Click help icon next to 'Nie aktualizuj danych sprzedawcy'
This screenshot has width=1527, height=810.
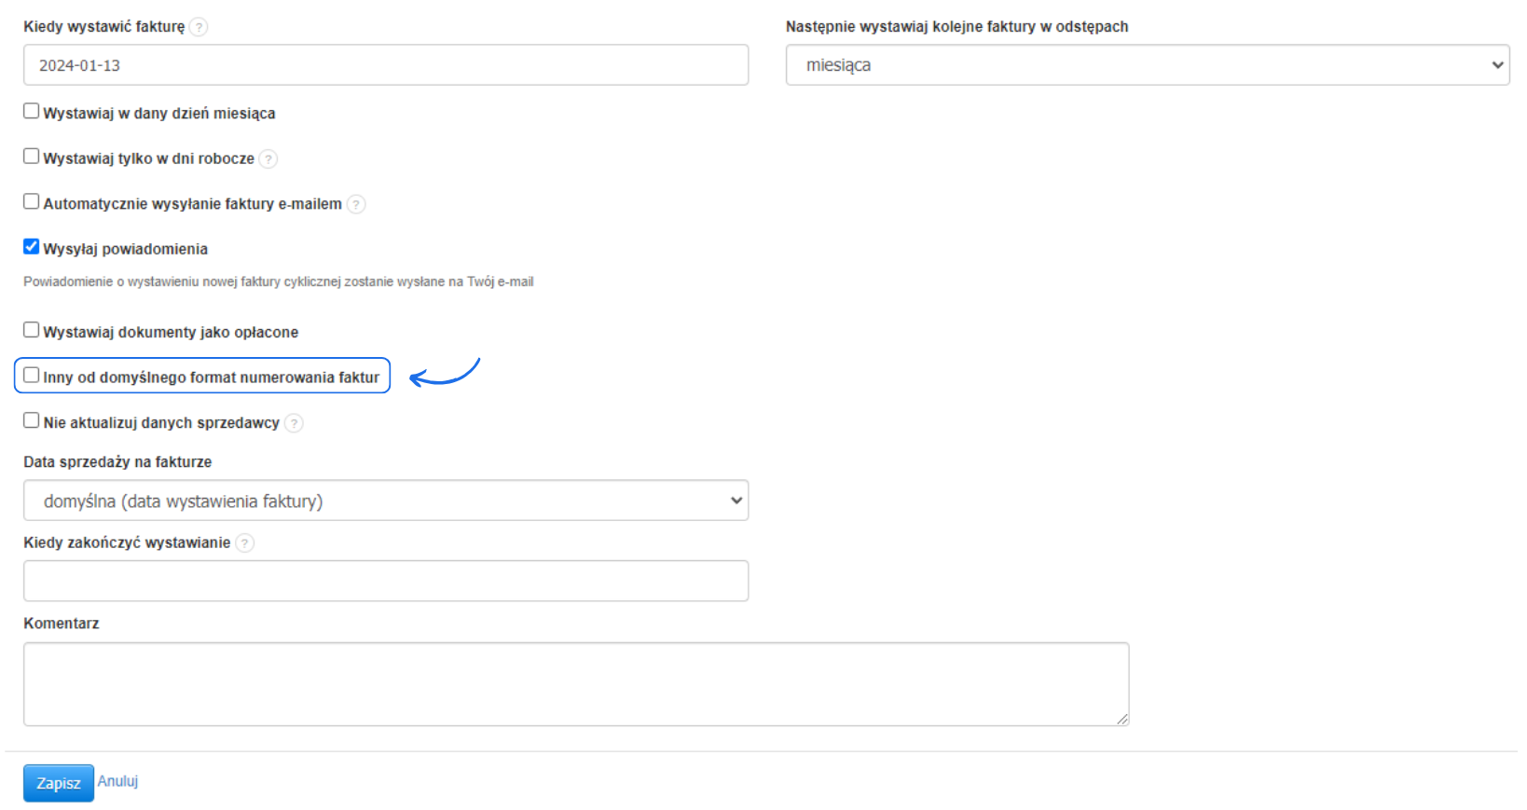294,423
